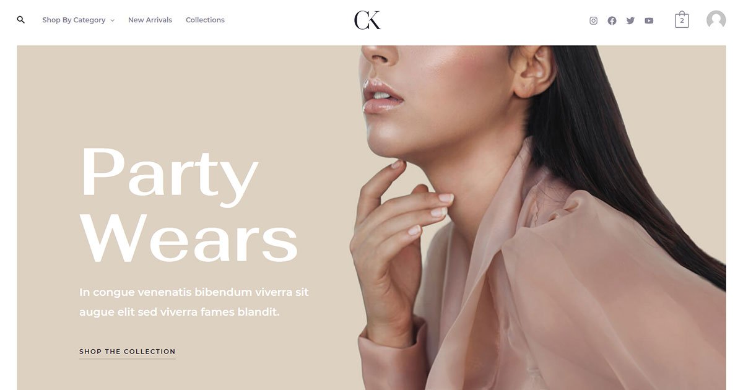Open the Collections menu item
Screen dimensions: 743x390
point(205,20)
